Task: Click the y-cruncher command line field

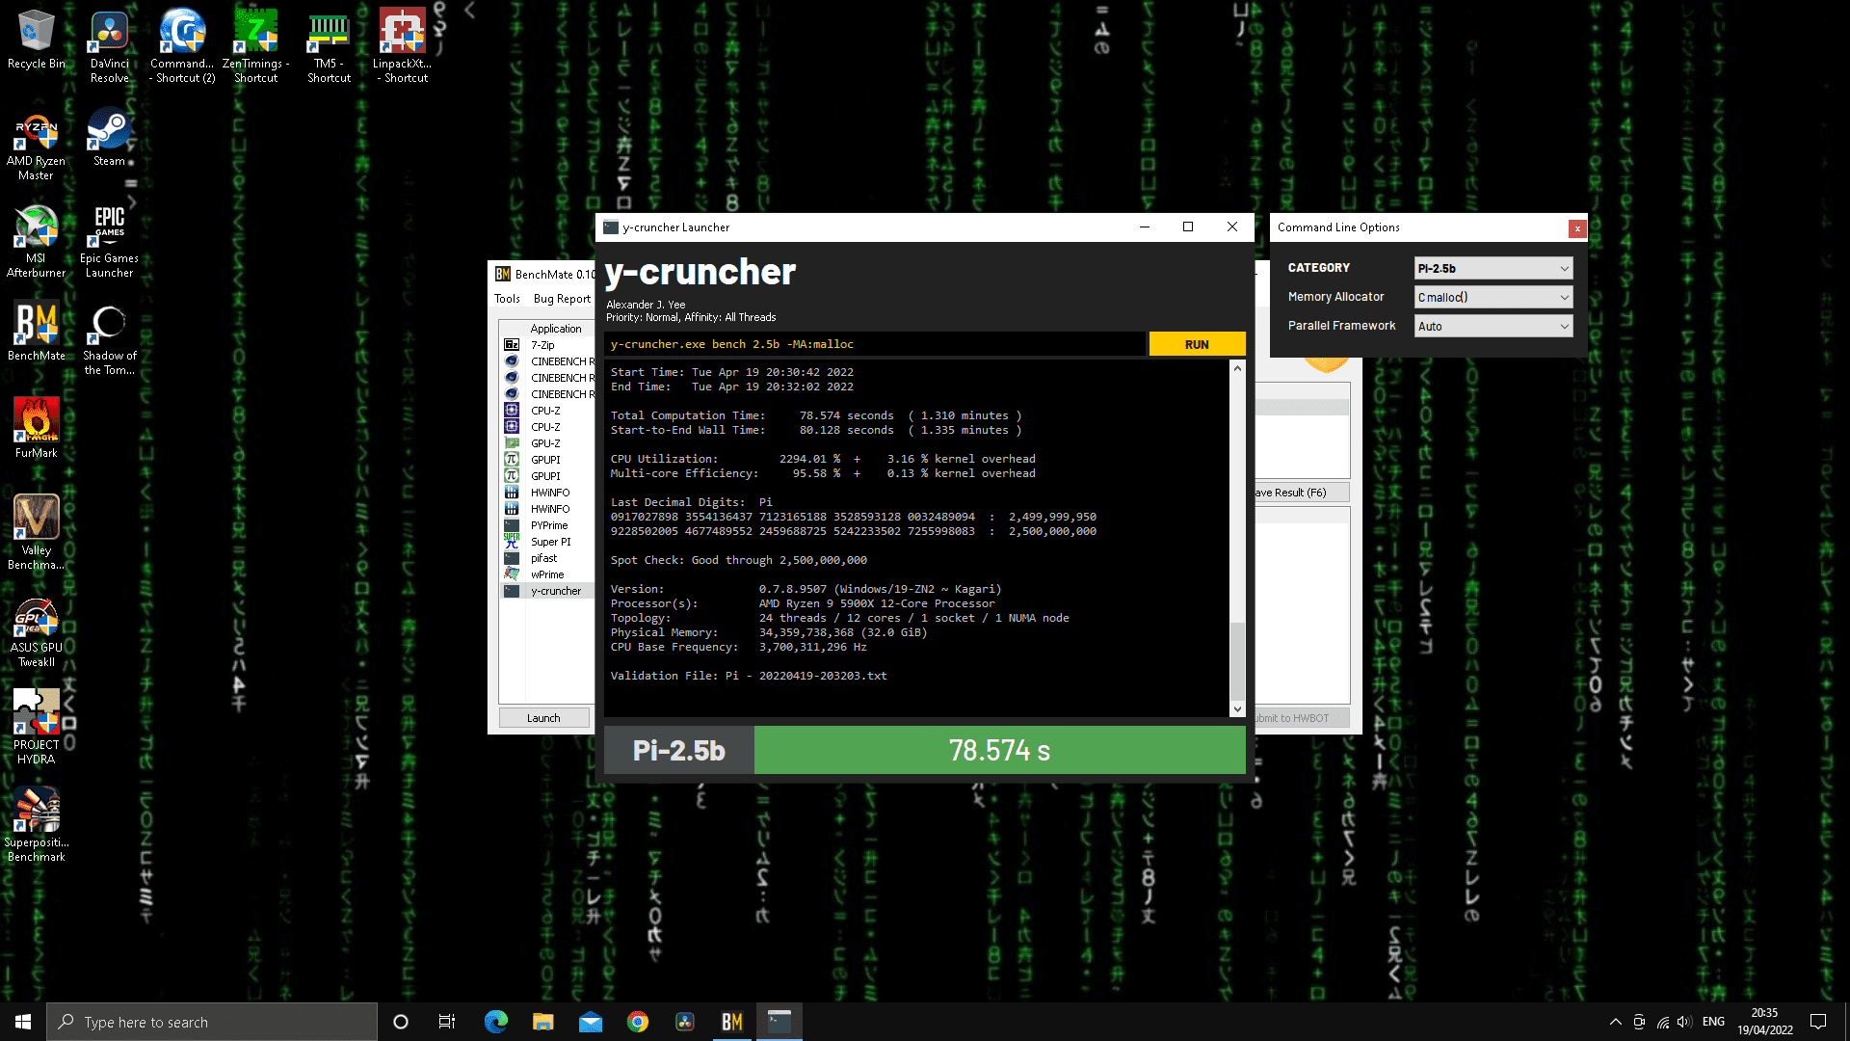Action: coord(875,344)
